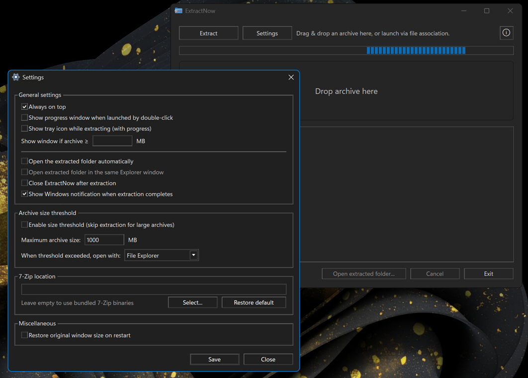Click Open extracted folder... button
The image size is (528, 378).
click(x=363, y=274)
